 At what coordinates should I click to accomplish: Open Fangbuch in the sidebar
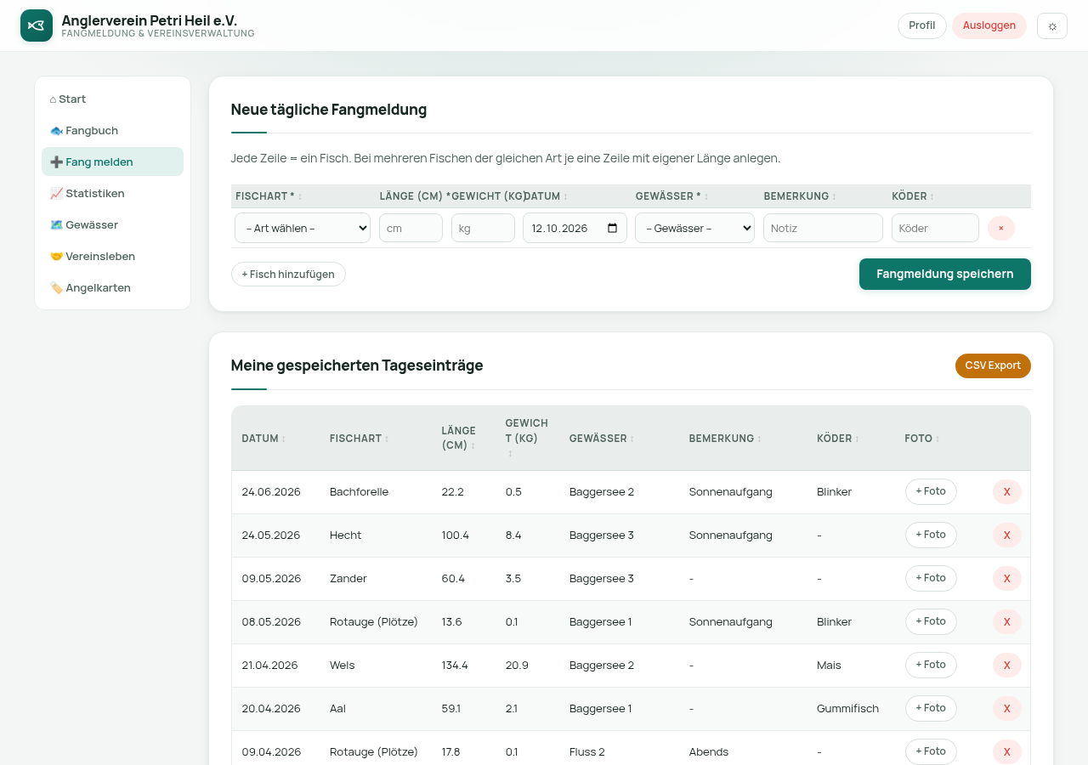112,130
